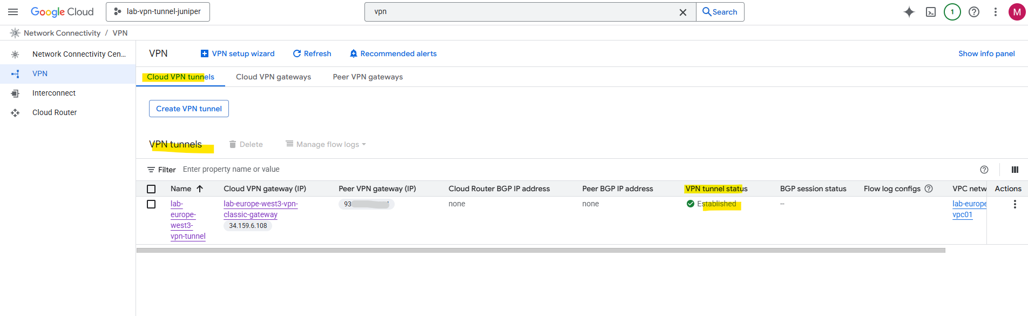
Task: Click the Cloud VPN gateway (IP) column header
Action: pyautogui.click(x=265, y=189)
